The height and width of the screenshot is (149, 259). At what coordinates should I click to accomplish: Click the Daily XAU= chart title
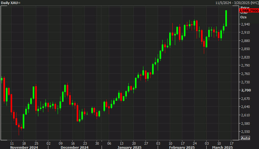coord(11,3)
